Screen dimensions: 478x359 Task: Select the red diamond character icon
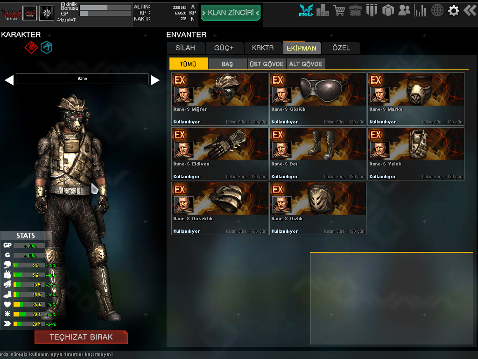[31, 47]
